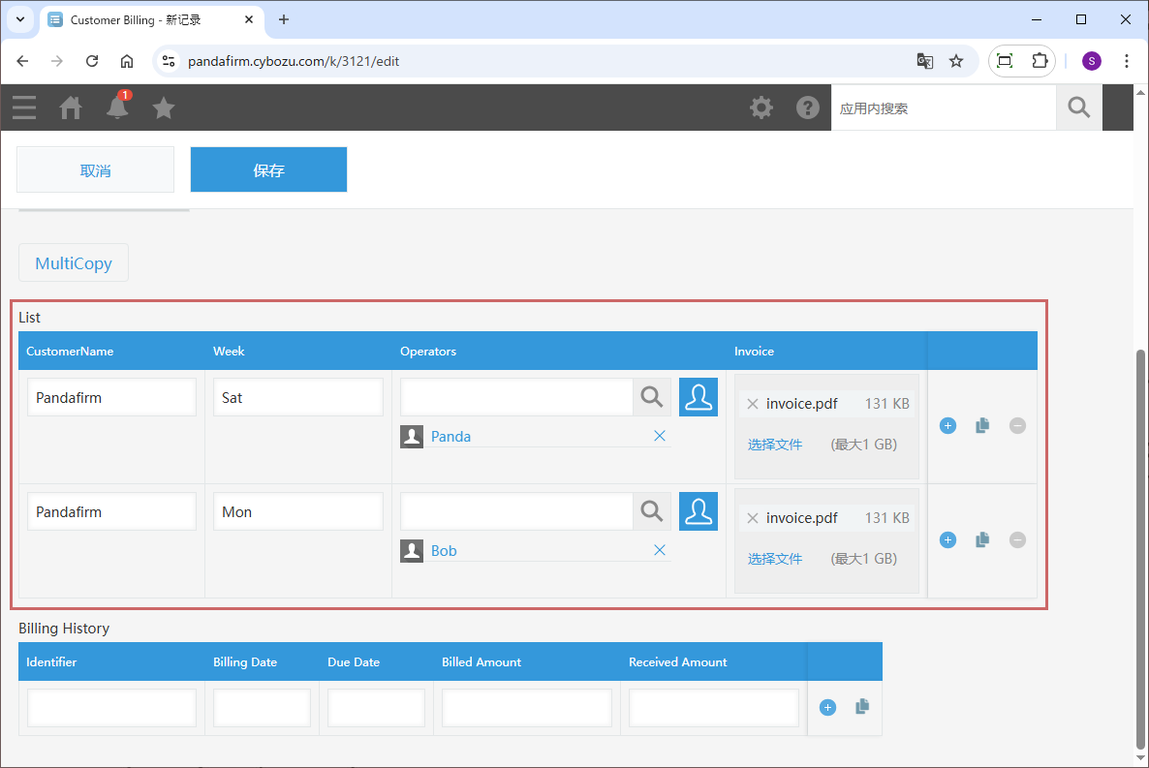Open the browser tab search dropdown
Viewport: 1149px width, 768px height.
click(19, 19)
